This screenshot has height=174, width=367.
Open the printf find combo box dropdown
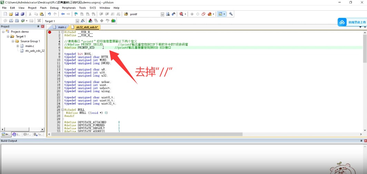tap(162, 14)
